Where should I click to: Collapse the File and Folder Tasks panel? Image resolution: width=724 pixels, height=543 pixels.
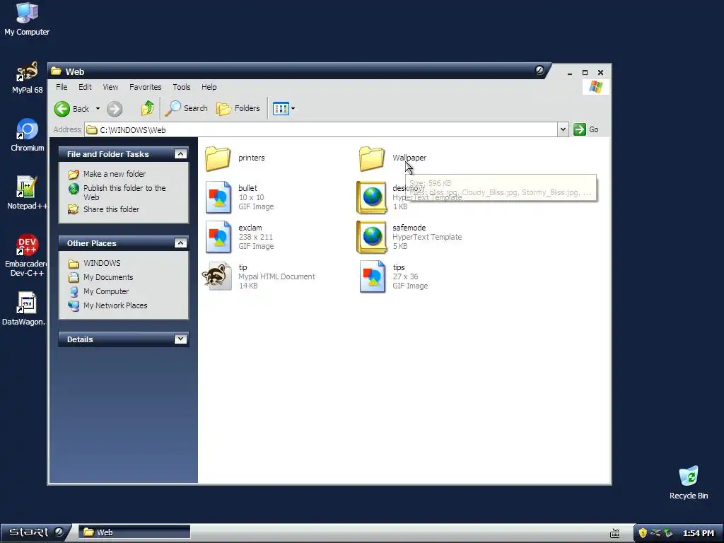(180, 153)
